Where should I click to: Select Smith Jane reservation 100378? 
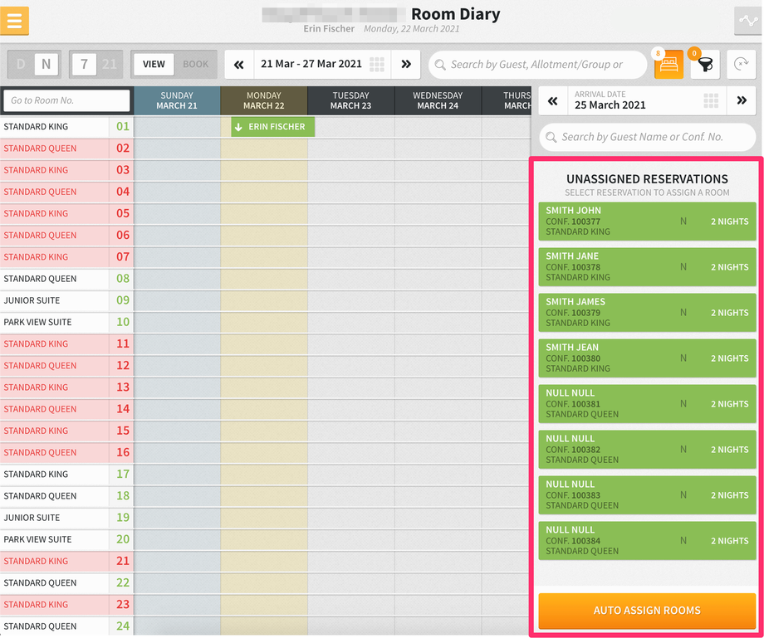(647, 266)
